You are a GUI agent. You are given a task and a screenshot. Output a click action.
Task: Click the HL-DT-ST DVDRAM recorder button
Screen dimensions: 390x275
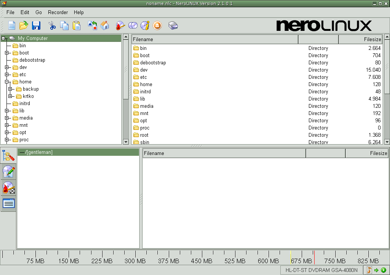pyautogui.click(x=321, y=270)
